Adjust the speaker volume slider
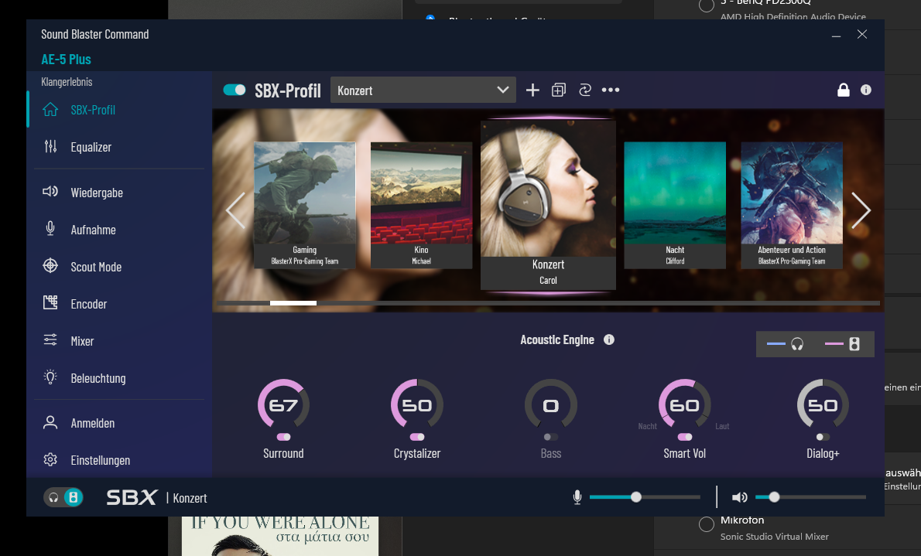This screenshot has height=556, width=921. click(810, 497)
